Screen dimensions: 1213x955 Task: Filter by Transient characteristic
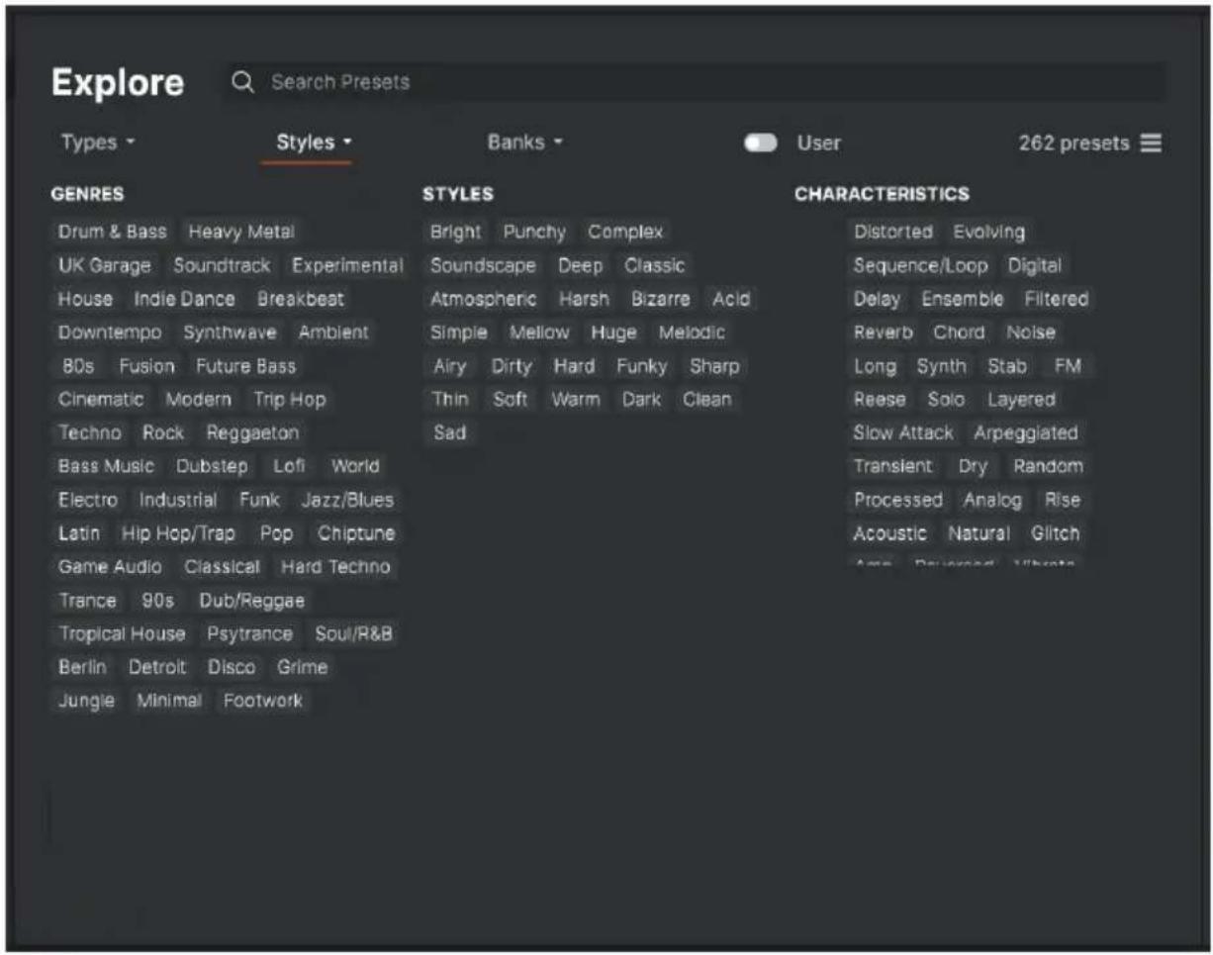click(893, 466)
